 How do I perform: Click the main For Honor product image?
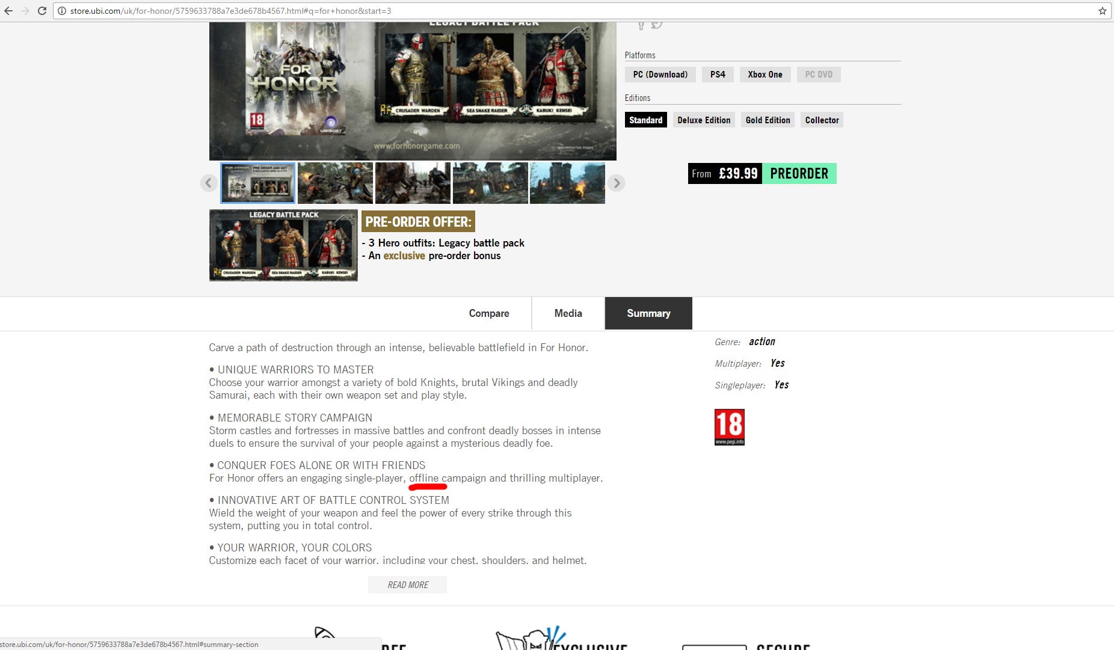(413, 91)
